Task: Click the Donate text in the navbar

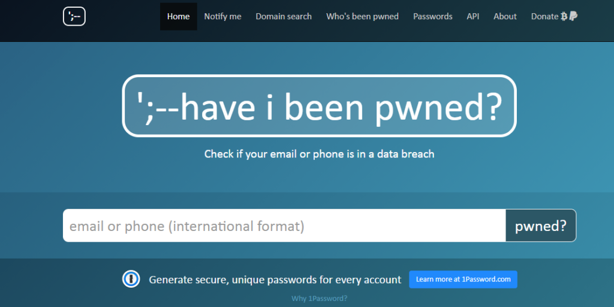Action: 544,17
